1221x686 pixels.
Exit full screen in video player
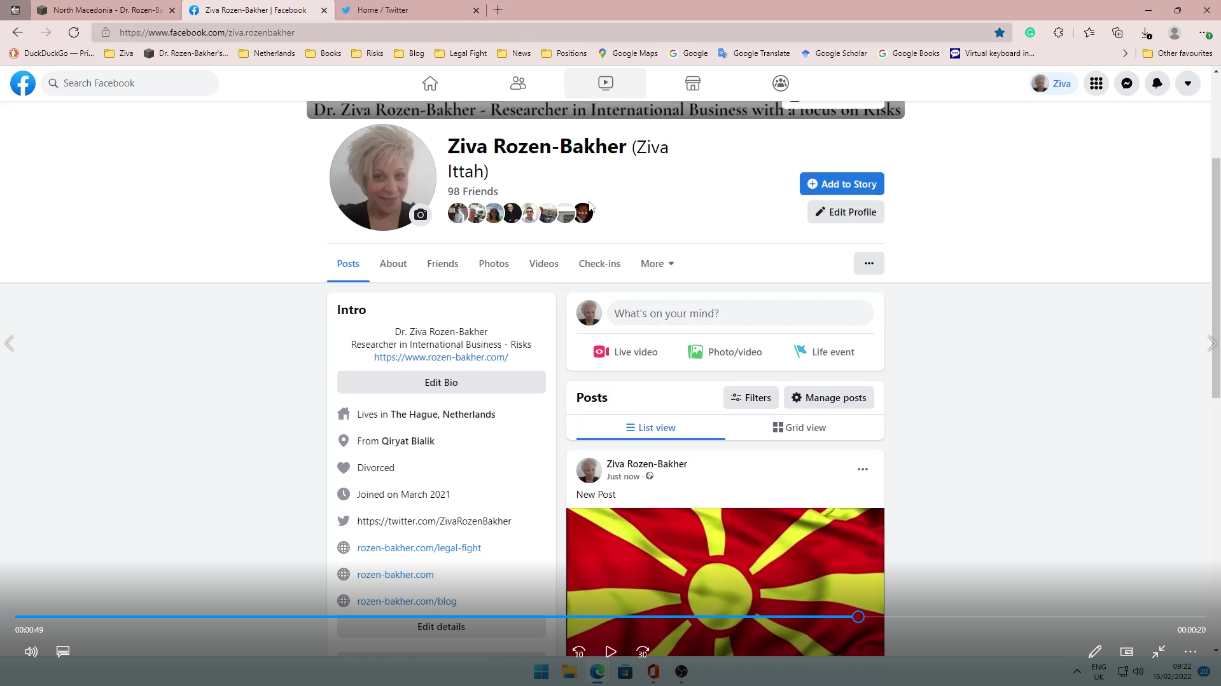click(x=1159, y=652)
